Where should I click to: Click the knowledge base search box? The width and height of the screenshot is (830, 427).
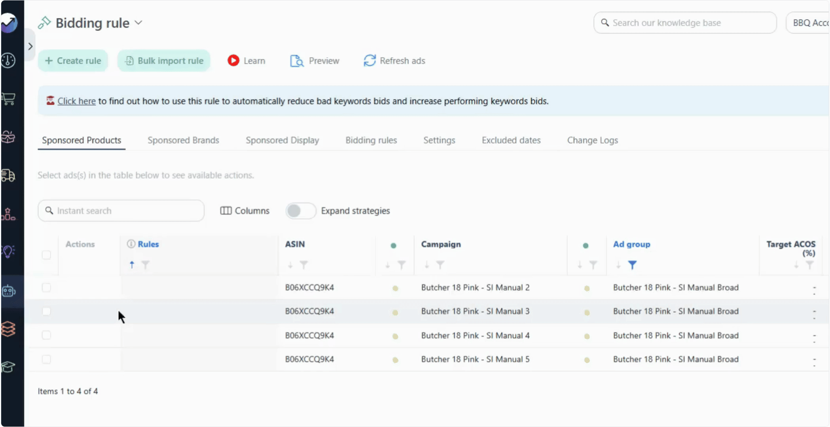tap(685, 23)
